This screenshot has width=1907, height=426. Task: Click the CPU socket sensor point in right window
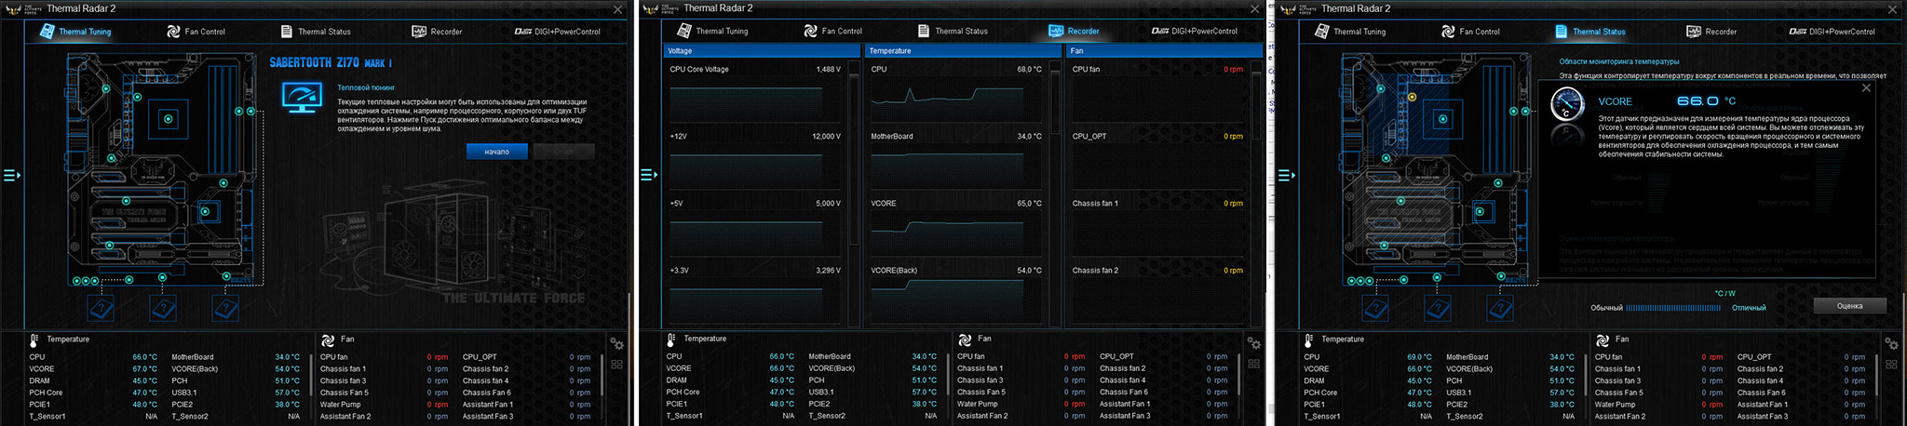click(1442, 118)
